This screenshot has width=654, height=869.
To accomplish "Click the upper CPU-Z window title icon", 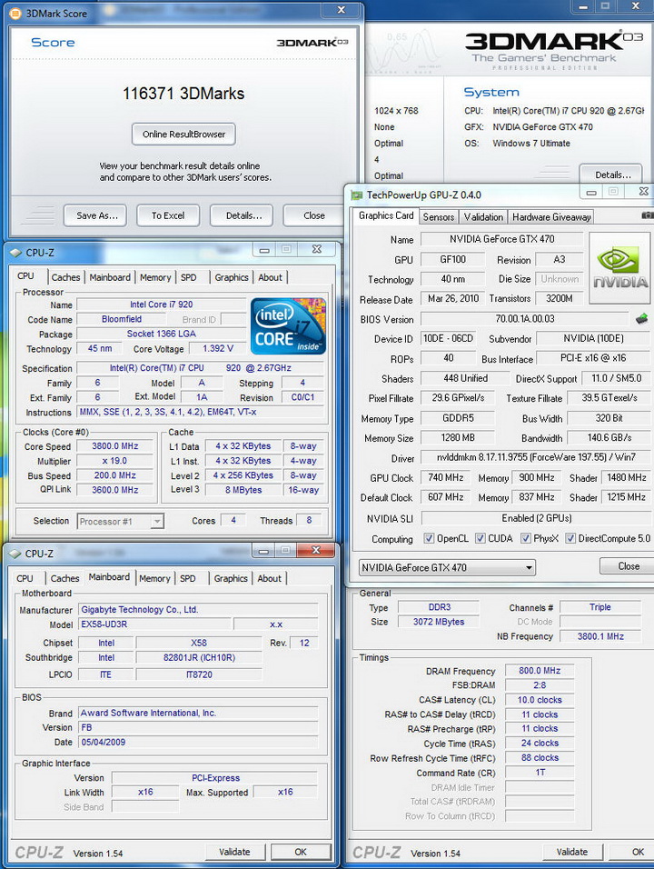I will (15, 253).
